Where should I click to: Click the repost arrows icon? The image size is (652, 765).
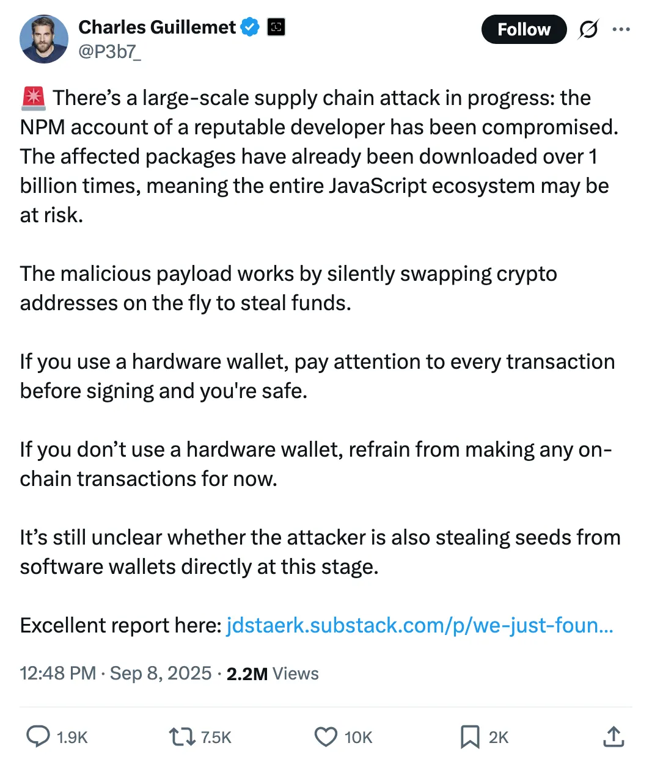coord(182,737)
